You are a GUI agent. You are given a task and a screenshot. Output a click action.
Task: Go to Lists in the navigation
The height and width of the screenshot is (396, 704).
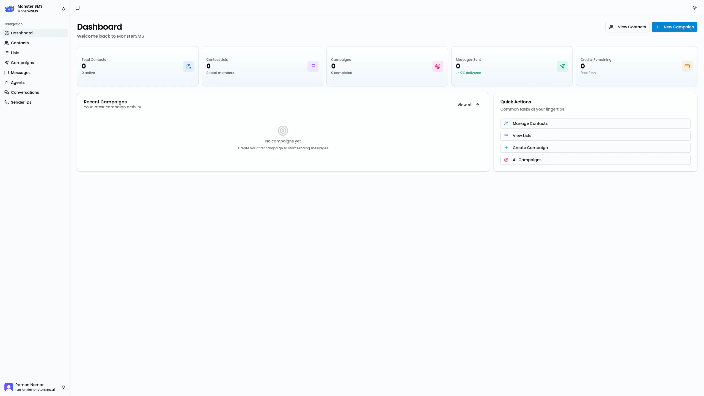35,53
